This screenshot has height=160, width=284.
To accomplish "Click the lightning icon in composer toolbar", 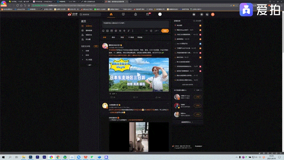I will [128, 31].
